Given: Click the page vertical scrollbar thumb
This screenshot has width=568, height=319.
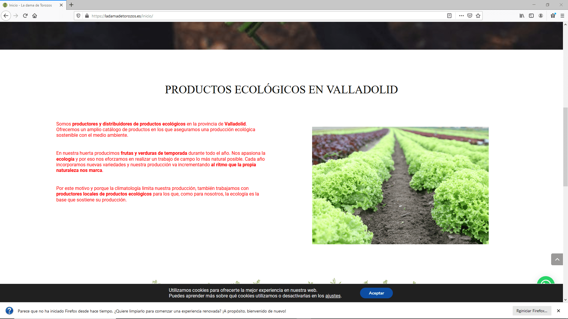Looking at the screenshot, I should click(x=565, y=147).
